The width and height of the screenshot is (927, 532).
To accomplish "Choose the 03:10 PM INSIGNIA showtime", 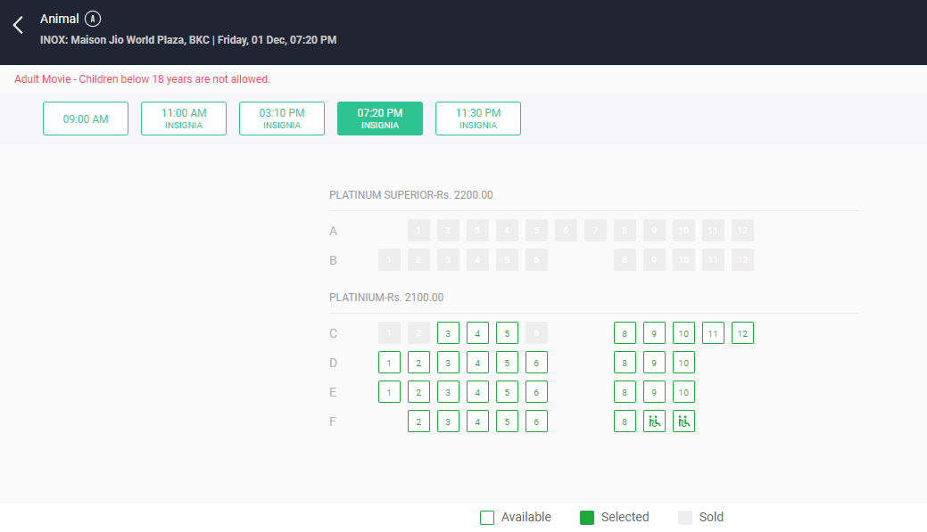I will coord(281,118).
